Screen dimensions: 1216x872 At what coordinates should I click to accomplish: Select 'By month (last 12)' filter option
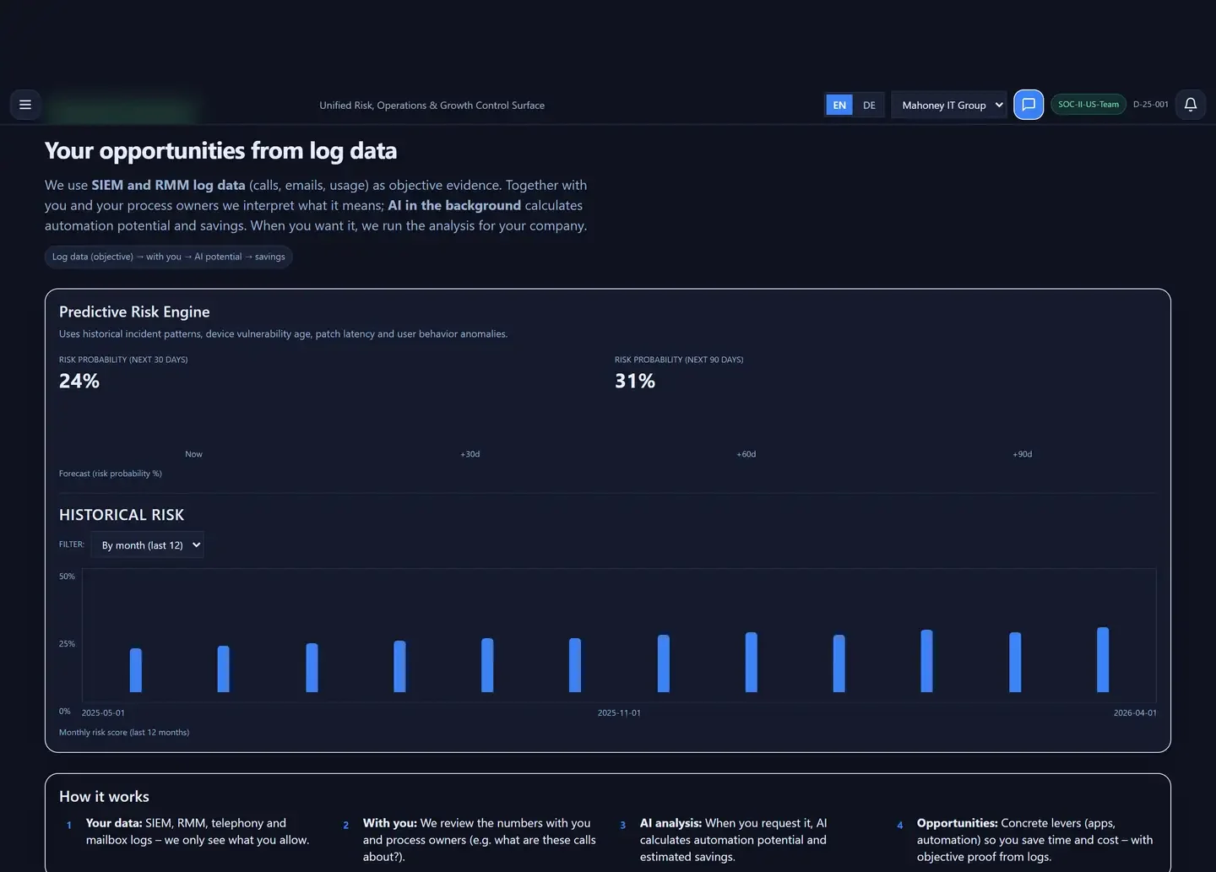tap(141, 544)
